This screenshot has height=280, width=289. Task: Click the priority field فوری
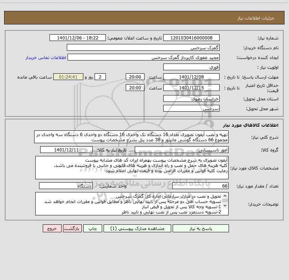(191, 67)
